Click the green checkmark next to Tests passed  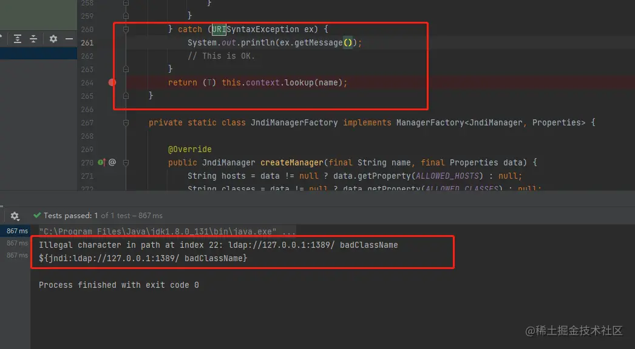[x=37, y=215]
